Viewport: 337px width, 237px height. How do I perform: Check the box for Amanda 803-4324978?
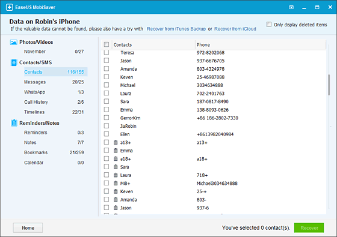(x=107, y=69)
